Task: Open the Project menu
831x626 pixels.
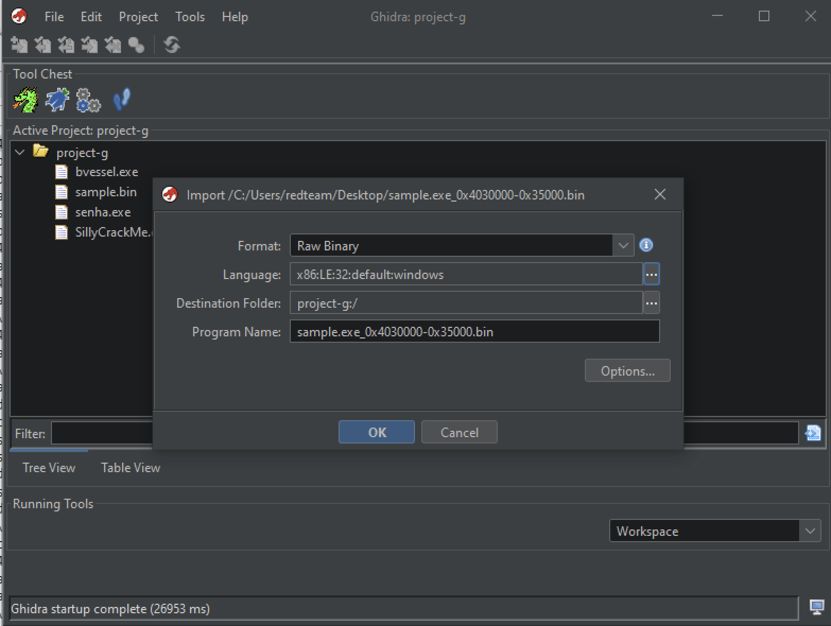Action: [138, 17]
